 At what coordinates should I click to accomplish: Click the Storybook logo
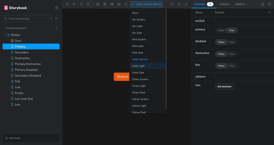tap(16, 8)
